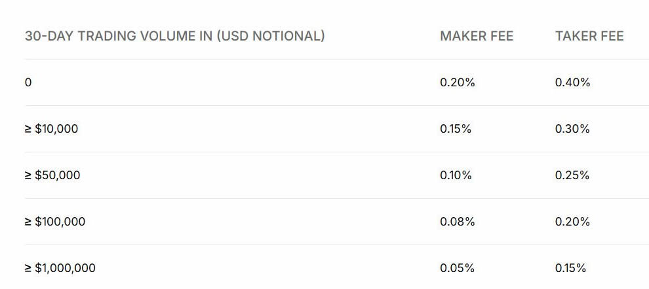Select the 0 volume tier cell
Screen dimensions: 649x289
pos(28,82)
